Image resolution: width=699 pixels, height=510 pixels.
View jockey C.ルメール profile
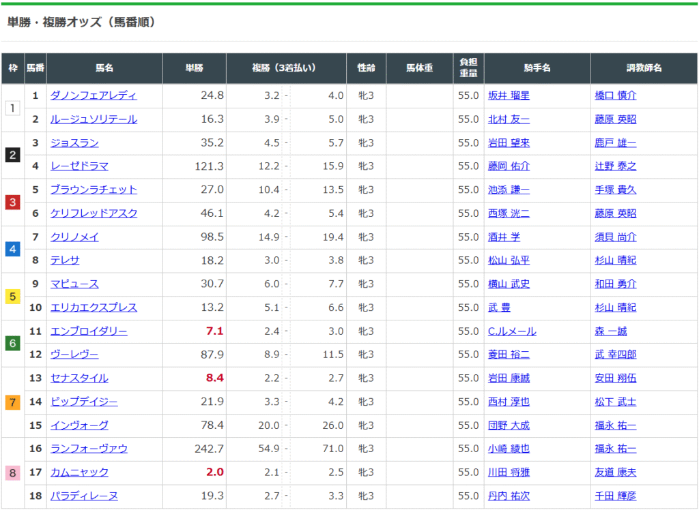coord(512,331)
